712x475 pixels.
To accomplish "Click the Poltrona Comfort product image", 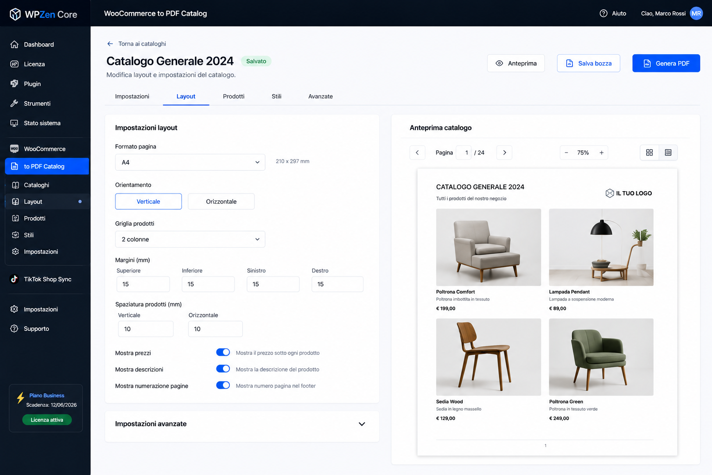I will click(489, 247).
